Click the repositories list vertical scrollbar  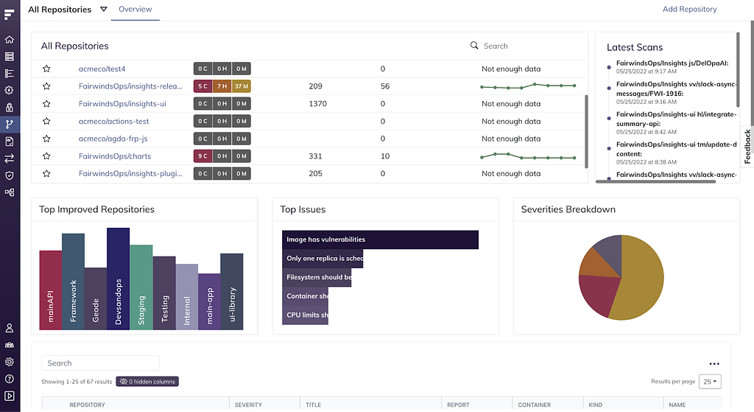pos(586,131)
